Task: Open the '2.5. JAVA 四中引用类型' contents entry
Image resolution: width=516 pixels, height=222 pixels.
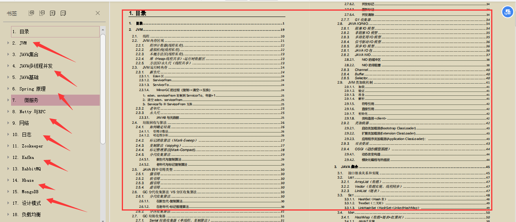Action: tap(208, 169)
